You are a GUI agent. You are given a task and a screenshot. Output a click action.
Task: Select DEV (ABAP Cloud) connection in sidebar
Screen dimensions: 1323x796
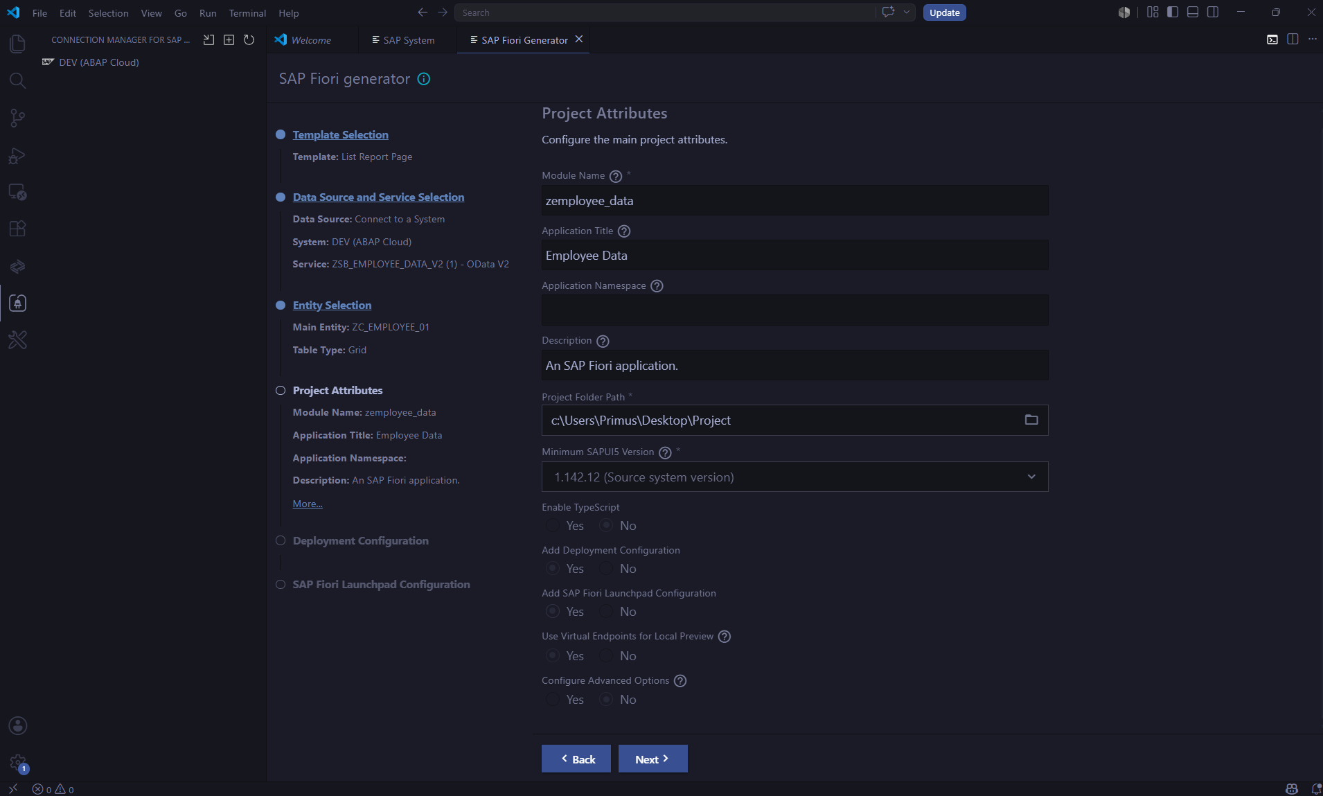click(x=99, y=62)
